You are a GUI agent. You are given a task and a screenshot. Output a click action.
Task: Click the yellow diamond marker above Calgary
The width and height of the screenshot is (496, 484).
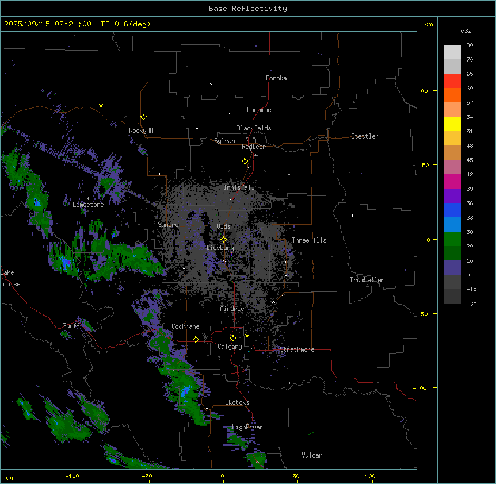[233, 339]
